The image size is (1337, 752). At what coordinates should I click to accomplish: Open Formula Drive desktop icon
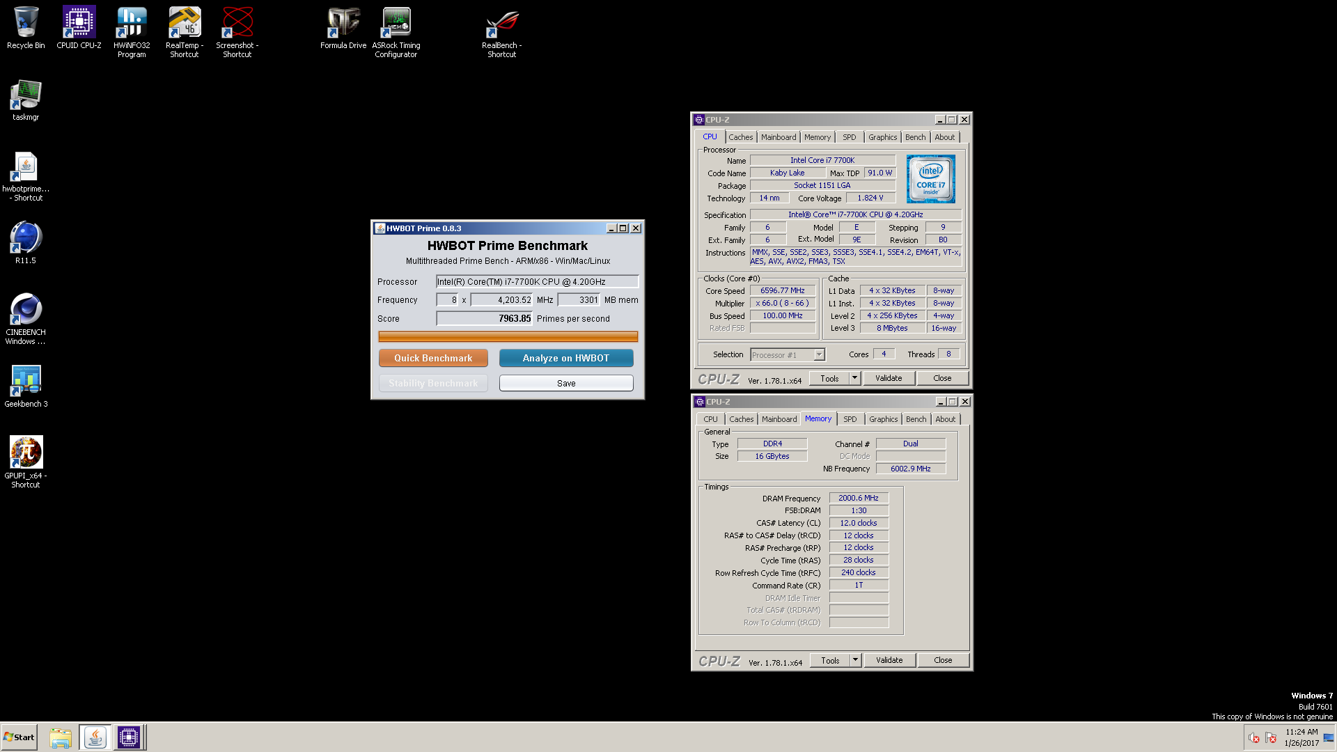tap(343, 28)
